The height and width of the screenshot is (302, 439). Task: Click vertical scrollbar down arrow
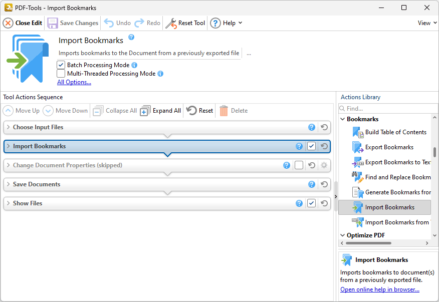[434, 236]
